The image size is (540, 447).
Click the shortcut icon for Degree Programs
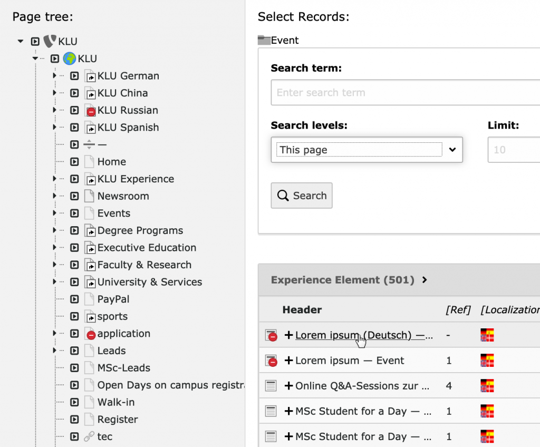[90, 231]
